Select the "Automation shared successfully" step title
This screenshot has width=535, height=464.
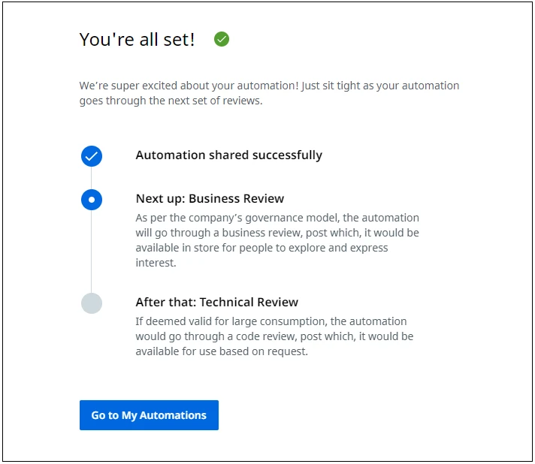tap(229, 155)
